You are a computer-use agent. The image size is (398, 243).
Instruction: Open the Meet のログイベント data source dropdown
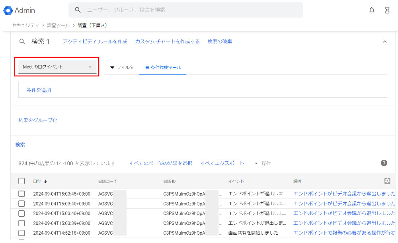click(57, 67)
